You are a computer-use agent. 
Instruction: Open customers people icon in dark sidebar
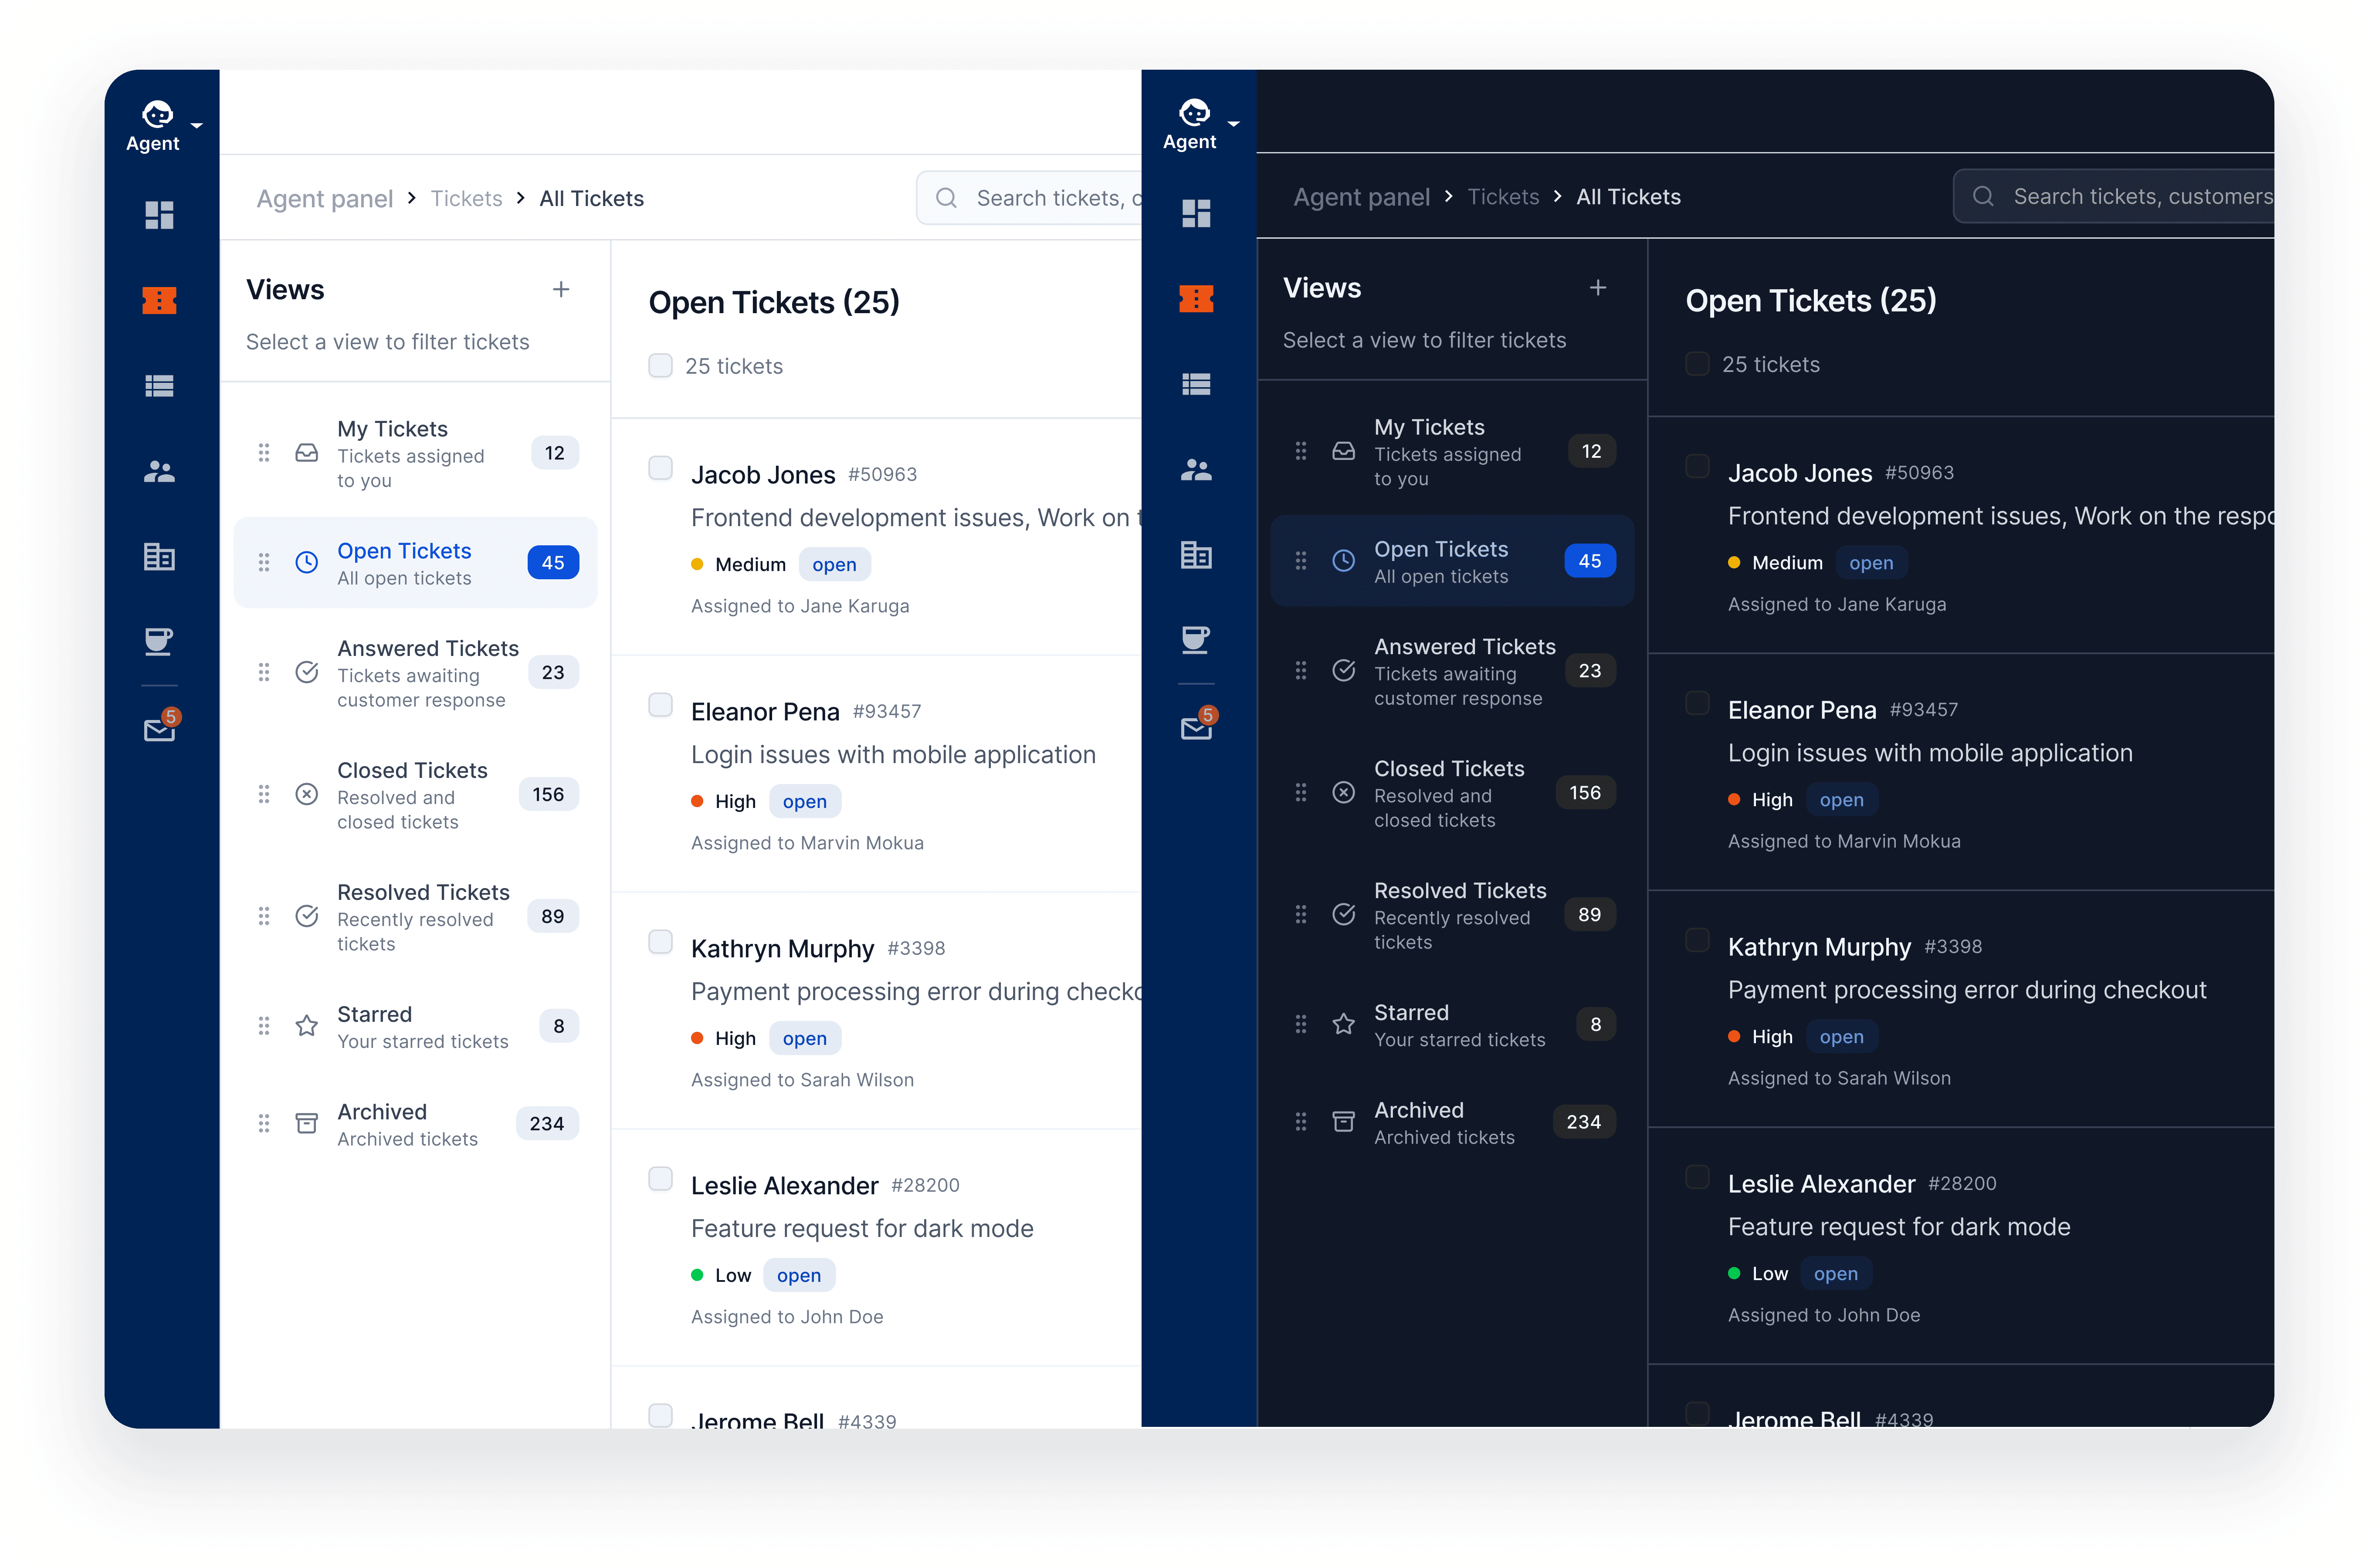pos(1196,469)
